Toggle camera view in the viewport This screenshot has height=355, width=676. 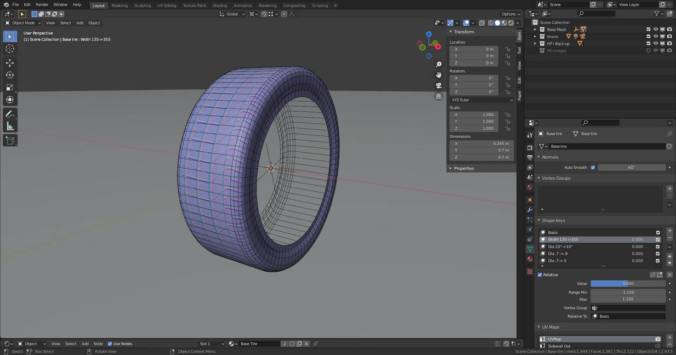(439, 85)
